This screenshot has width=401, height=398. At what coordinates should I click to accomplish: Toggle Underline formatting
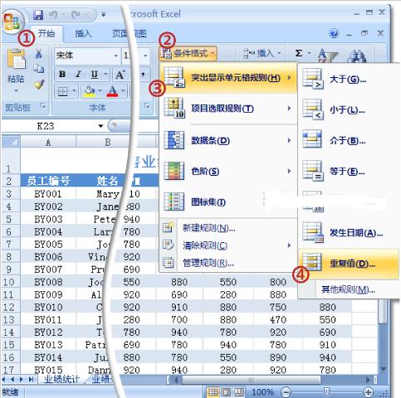(x=95, y=75)
